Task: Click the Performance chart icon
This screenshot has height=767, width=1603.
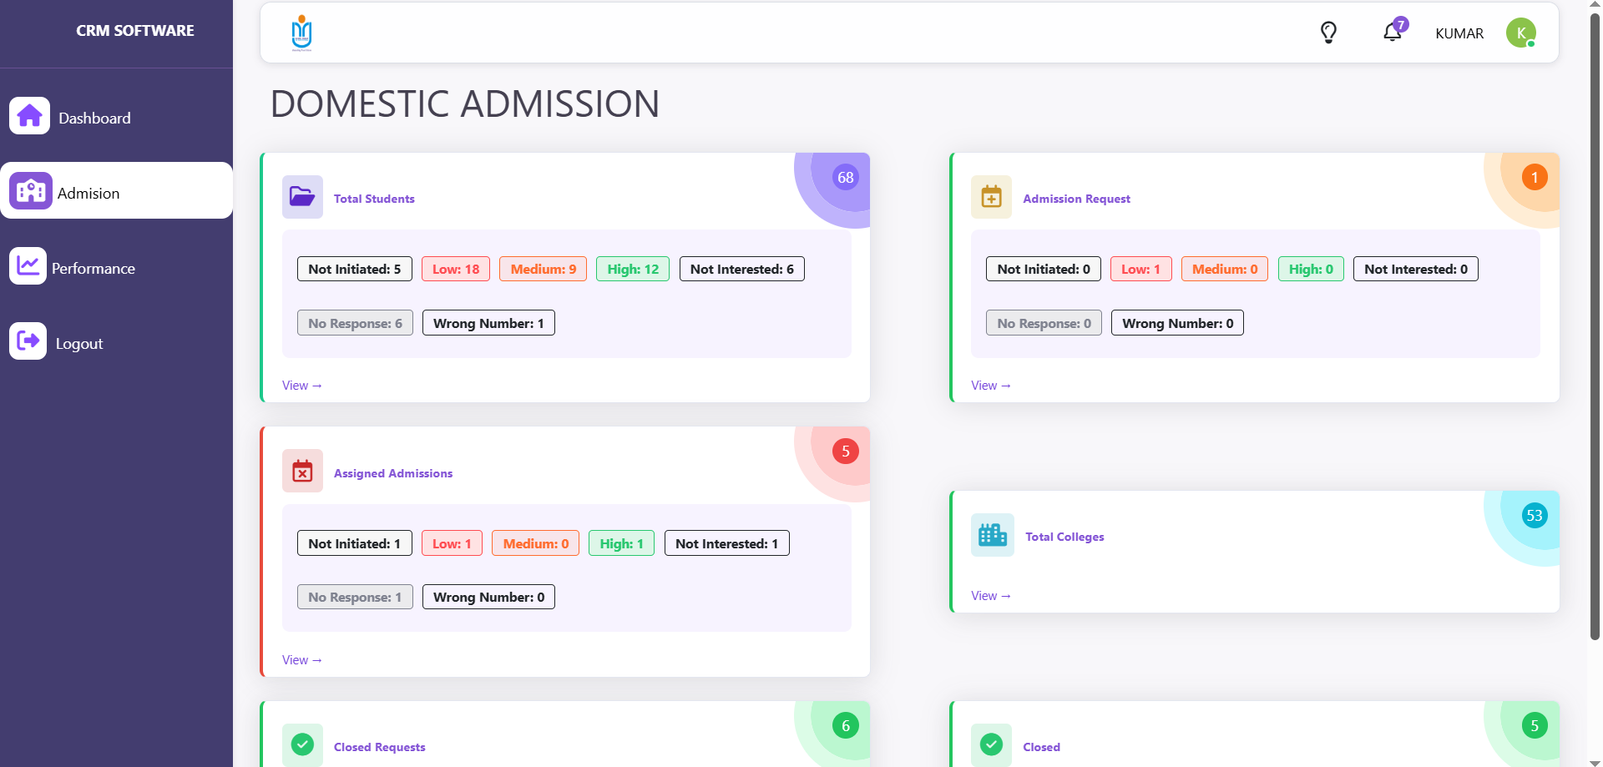Action: pyautogui.click(x=28, y=265)
